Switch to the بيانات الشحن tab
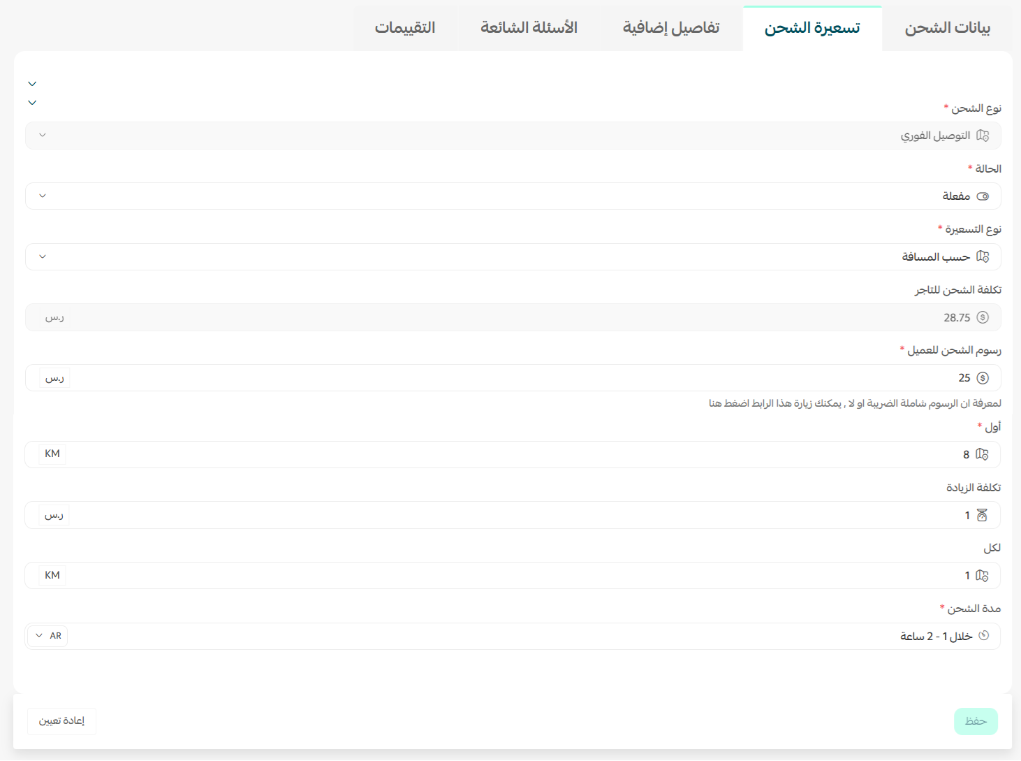The width and height of the screenshot is (1021, 761). click(x=947, y=28)
